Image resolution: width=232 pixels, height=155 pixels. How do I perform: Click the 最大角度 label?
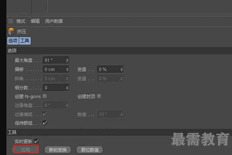click(24, 60)
